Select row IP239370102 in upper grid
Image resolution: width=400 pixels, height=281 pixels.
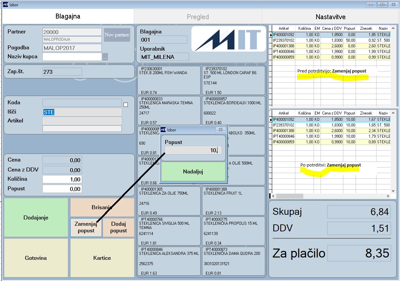[331, 40]
